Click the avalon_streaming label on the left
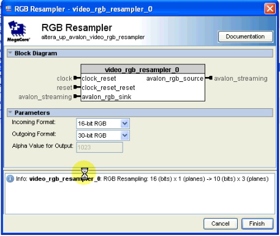 point(45,97)
